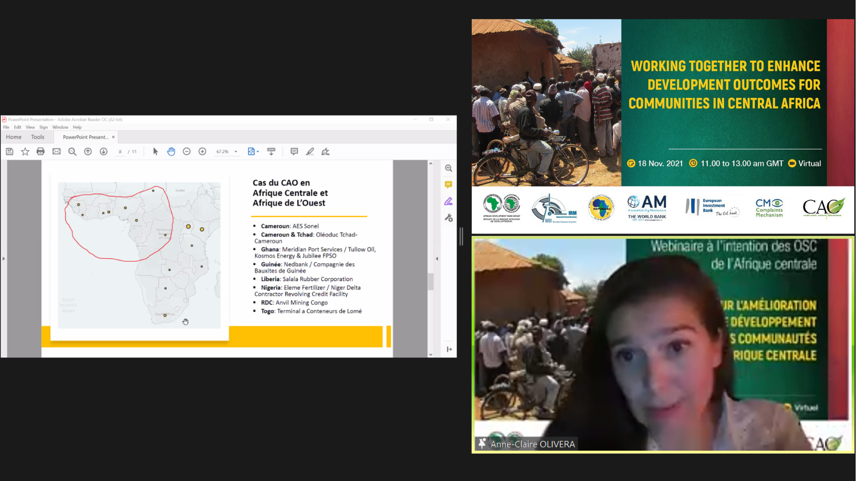
Task: Click the 'Togo: Terminal a Conteneurs de Lomé' bullet
Action: (x=311, y=311)
